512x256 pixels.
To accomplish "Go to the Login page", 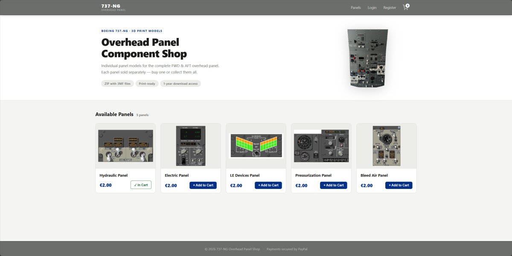I will [x=372, y=8].
